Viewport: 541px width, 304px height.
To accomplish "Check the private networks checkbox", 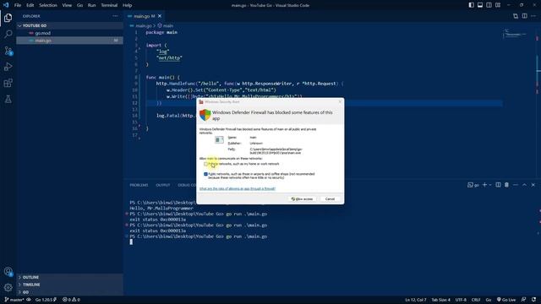I will [206, 164].
